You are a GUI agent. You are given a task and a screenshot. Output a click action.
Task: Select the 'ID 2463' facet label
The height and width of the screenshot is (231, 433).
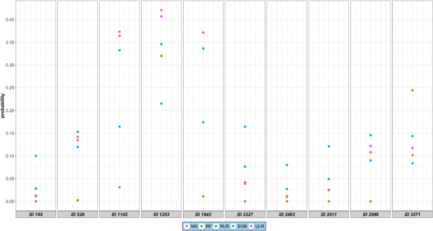click(x=287, y=215)
